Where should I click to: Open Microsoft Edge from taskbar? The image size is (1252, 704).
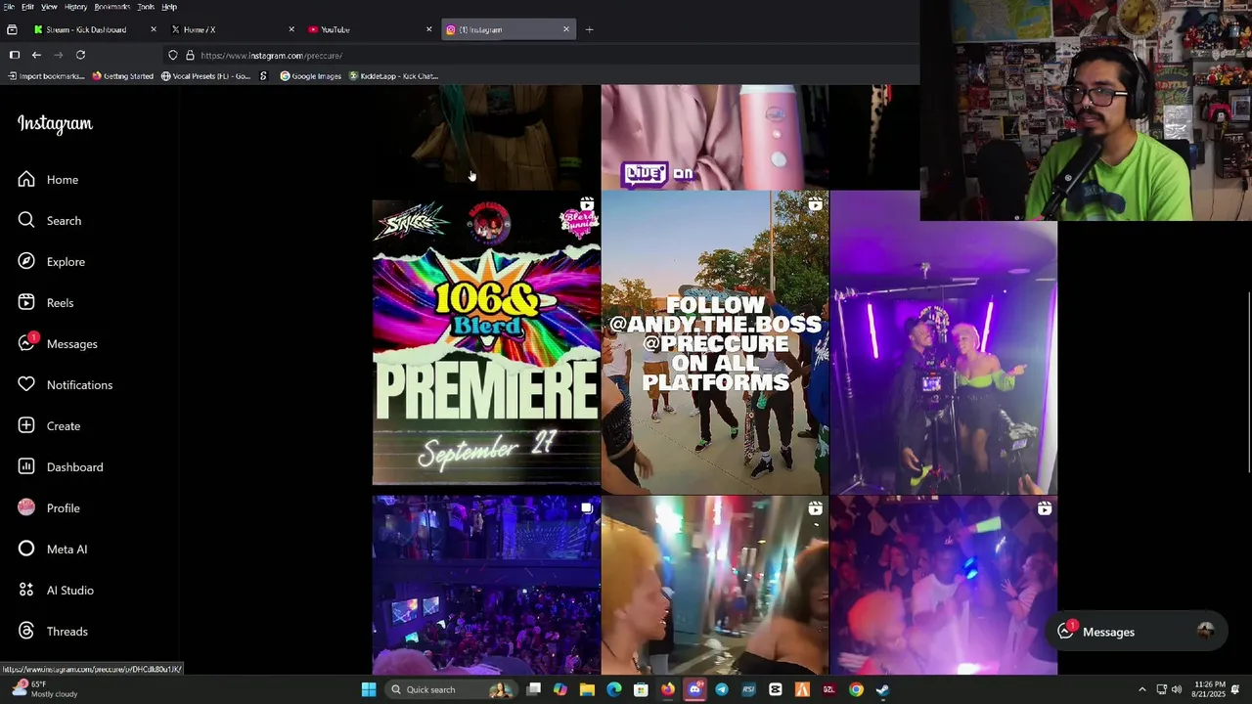point(613,689)
